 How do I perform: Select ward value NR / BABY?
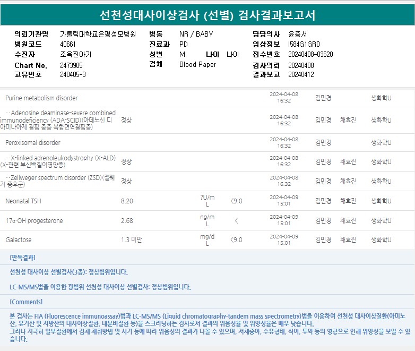pyautogui.click(x=196, y=34)
